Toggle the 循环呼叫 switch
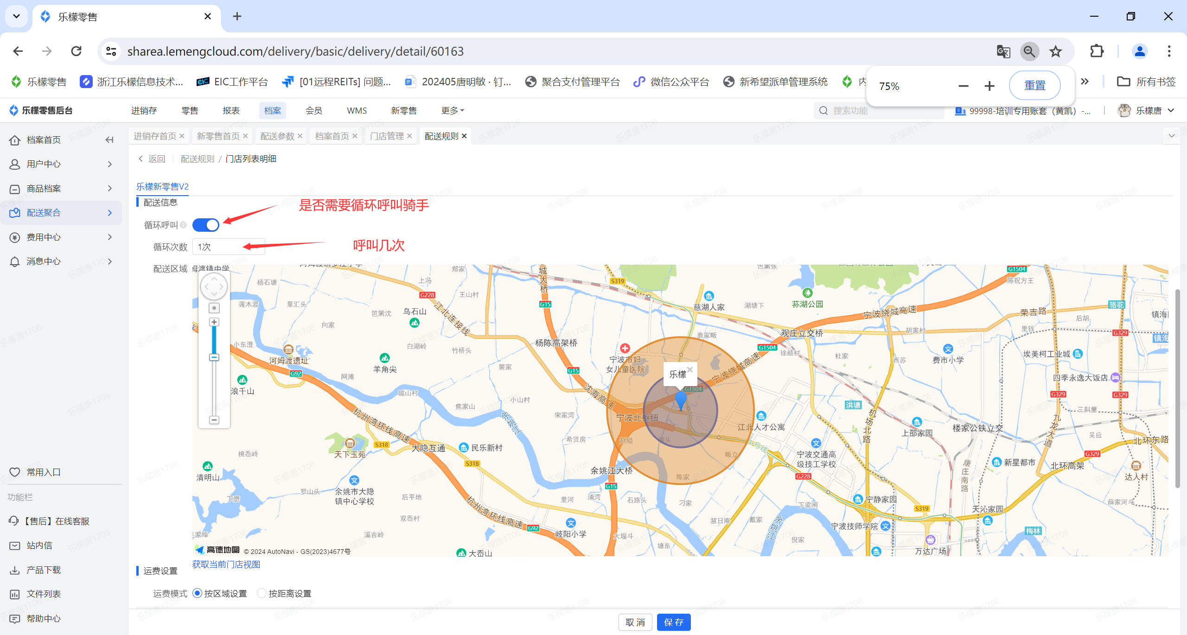Screen dimensions: 1187x635 coord(205,225)
